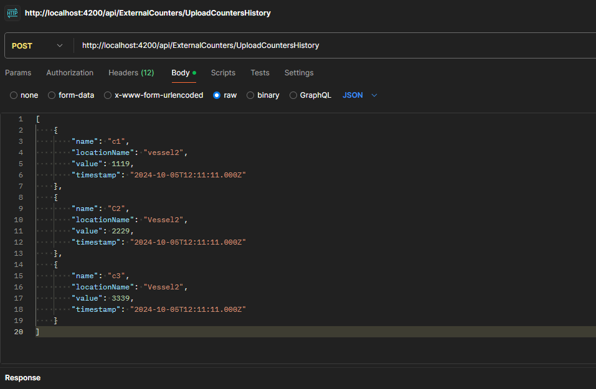This screenshot has height=389, width=596.
Task: Open the Settings tab
Action: point(299,73)
